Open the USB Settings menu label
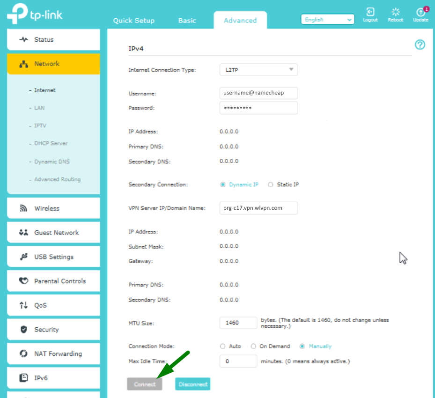Screen dimensions: 435x398 54,257
